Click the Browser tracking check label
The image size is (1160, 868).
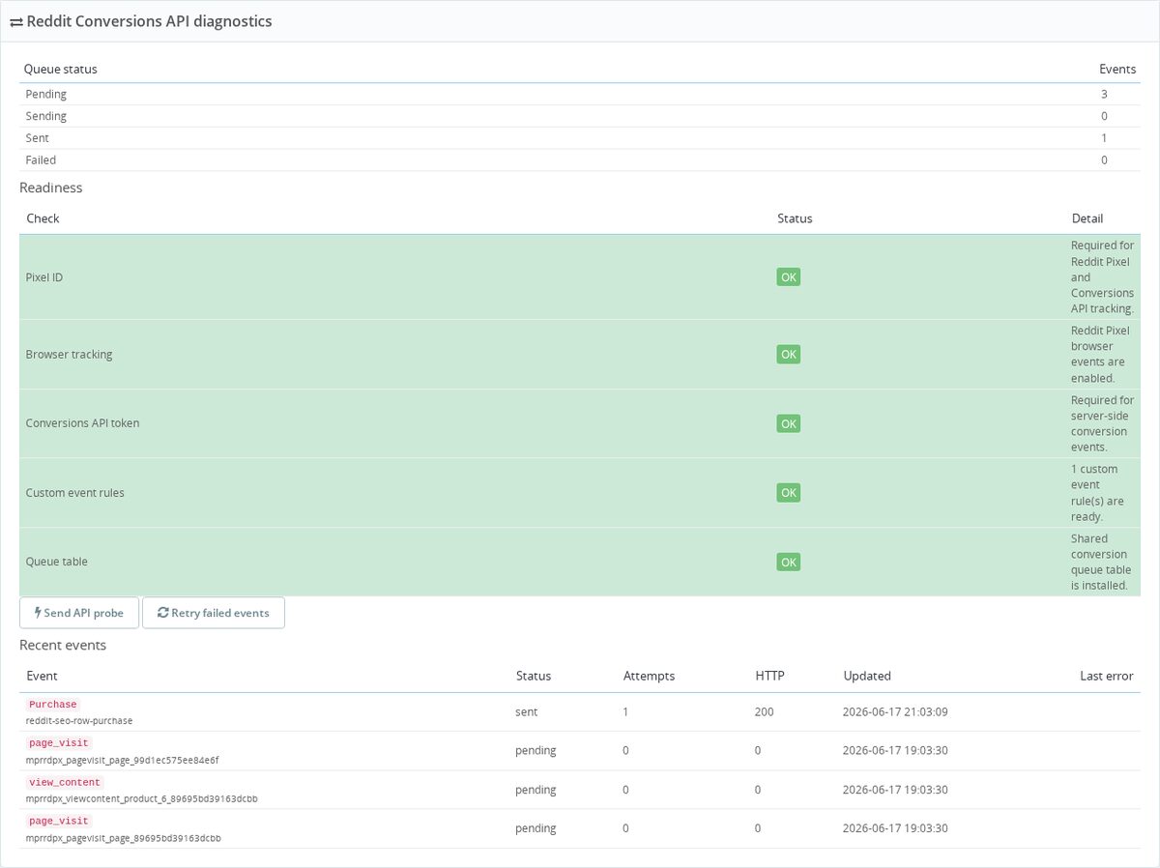(x=70, y=355)
